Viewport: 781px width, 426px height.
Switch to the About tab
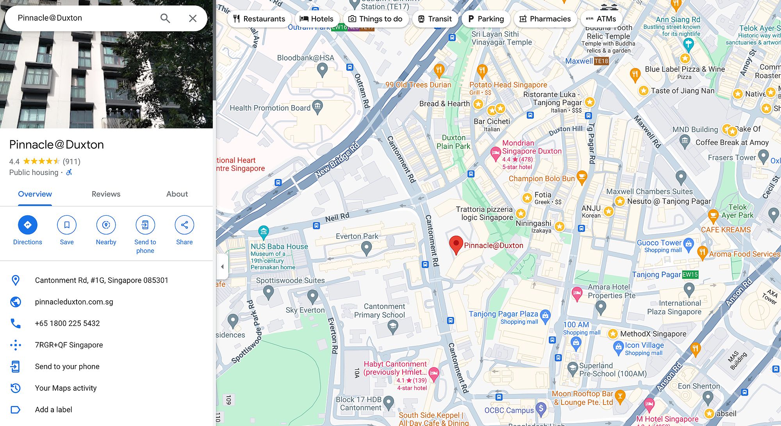[x=177, y=194]
